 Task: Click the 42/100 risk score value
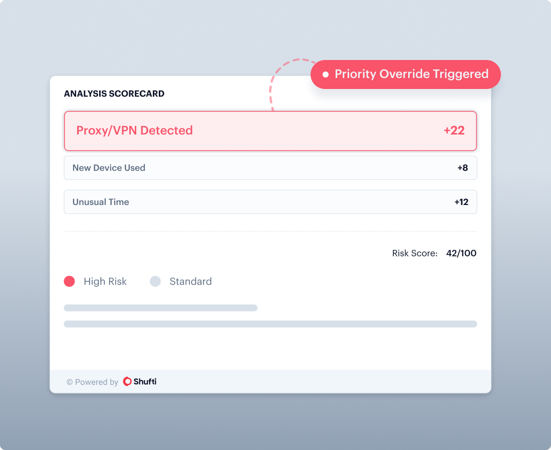click(461, 253)
